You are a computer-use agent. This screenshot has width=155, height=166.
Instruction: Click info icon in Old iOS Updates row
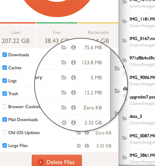(87, 133)
